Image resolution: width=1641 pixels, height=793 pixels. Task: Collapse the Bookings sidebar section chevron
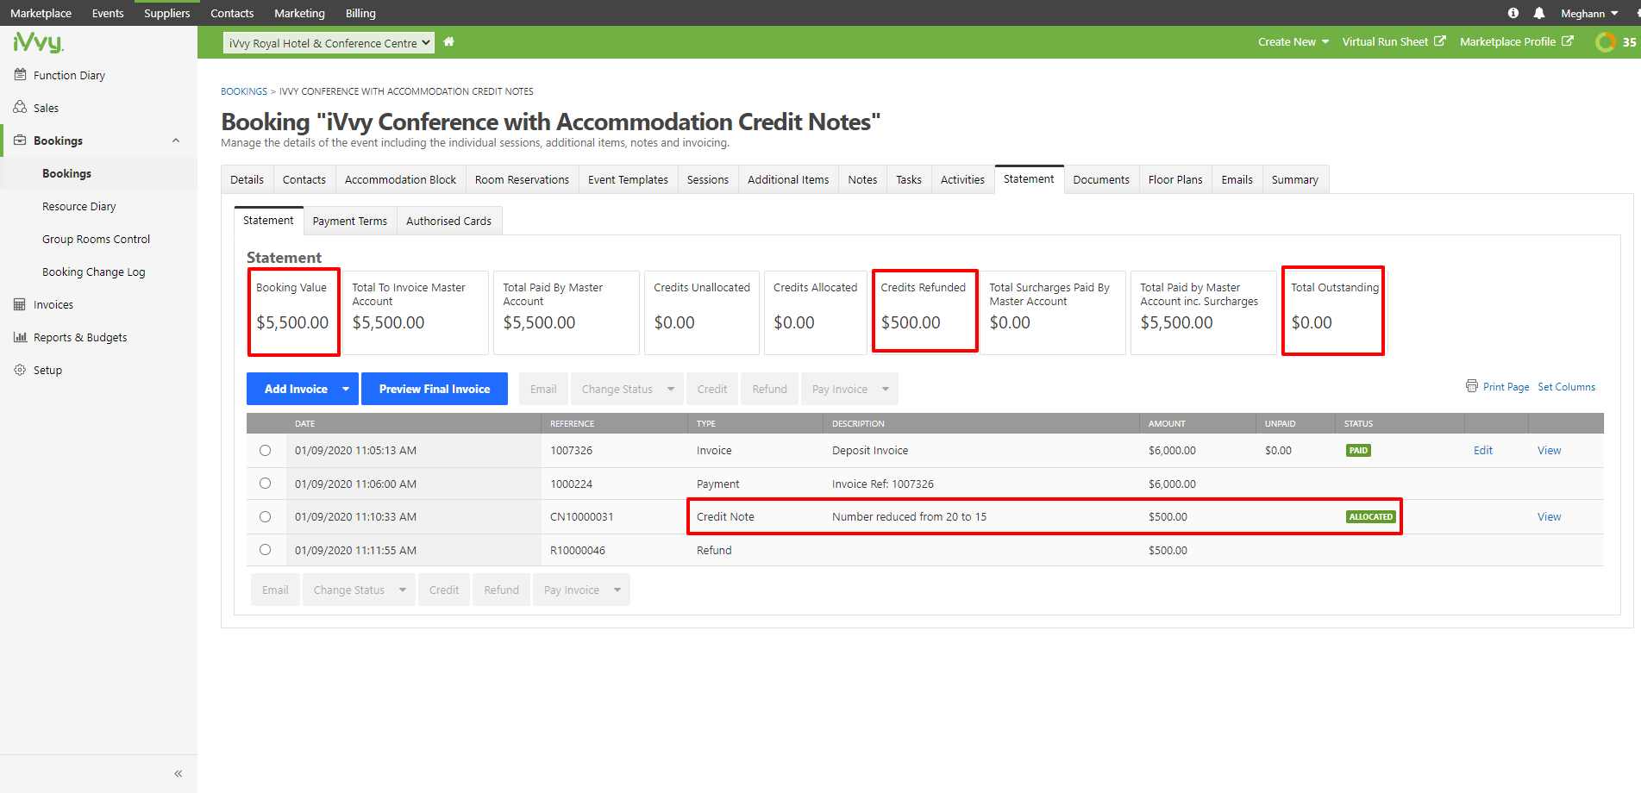(x=176, y=140)
